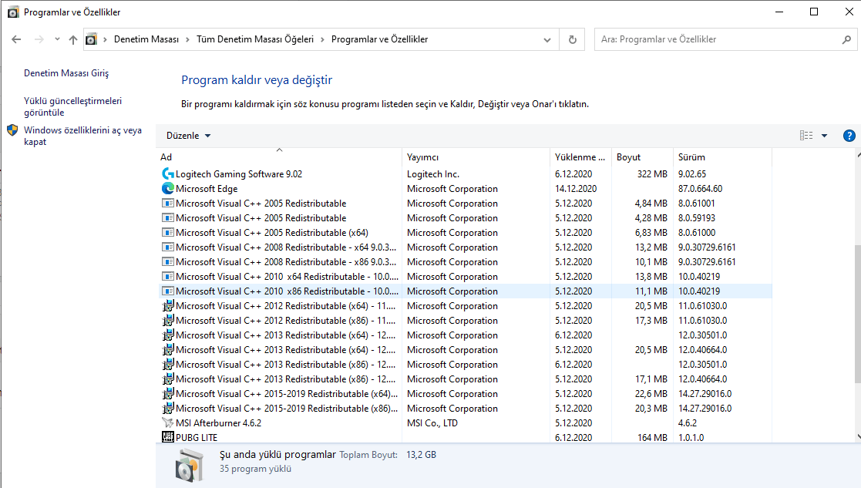Select Microsoft Visual C++ 2015-2019 Redistributable (x64) row
The width and height of the screenshot is (861, 488).
466,394
